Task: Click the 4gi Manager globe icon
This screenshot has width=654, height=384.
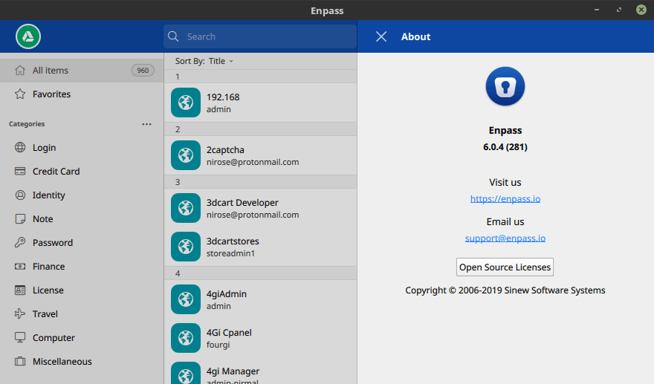Action: 186,373
